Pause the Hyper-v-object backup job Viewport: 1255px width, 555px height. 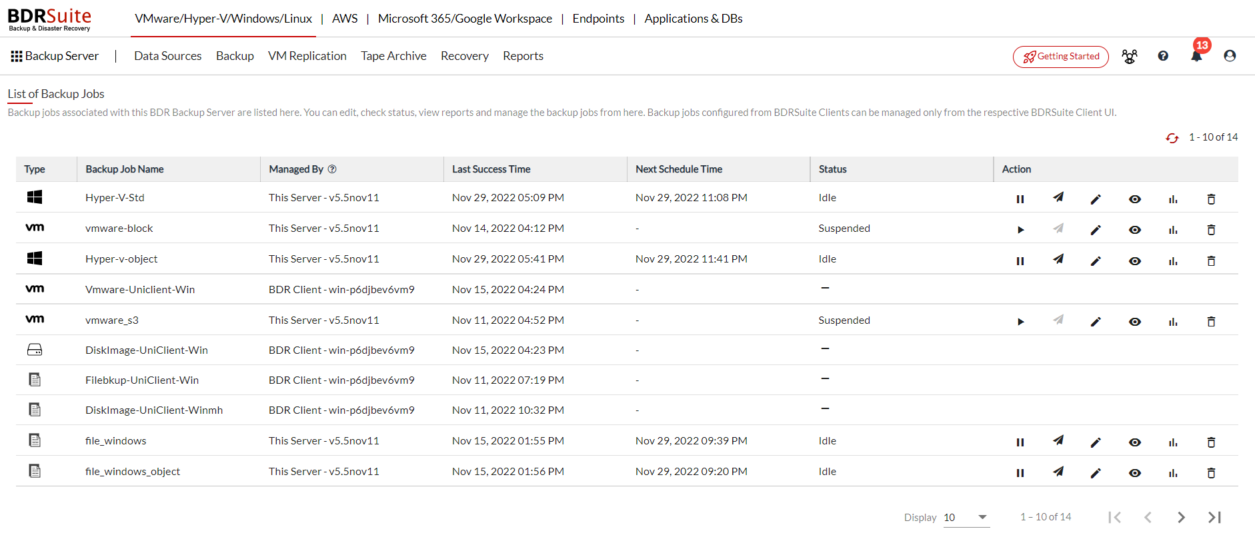click(x=1020, y=261)
